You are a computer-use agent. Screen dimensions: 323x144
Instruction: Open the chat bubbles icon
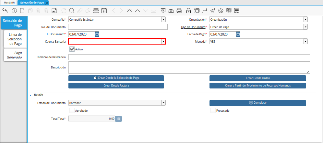click(x=88, y=11)
